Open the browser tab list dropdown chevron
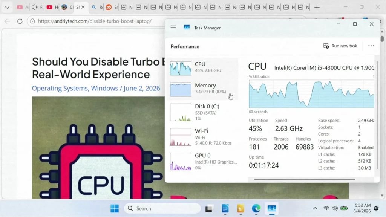 click(7, 8)
